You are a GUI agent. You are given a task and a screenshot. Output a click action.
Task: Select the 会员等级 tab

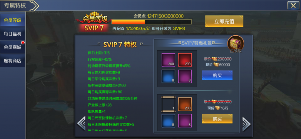tap(12, 20)
